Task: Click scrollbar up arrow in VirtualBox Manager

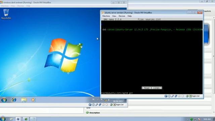Action: point(214,18)
